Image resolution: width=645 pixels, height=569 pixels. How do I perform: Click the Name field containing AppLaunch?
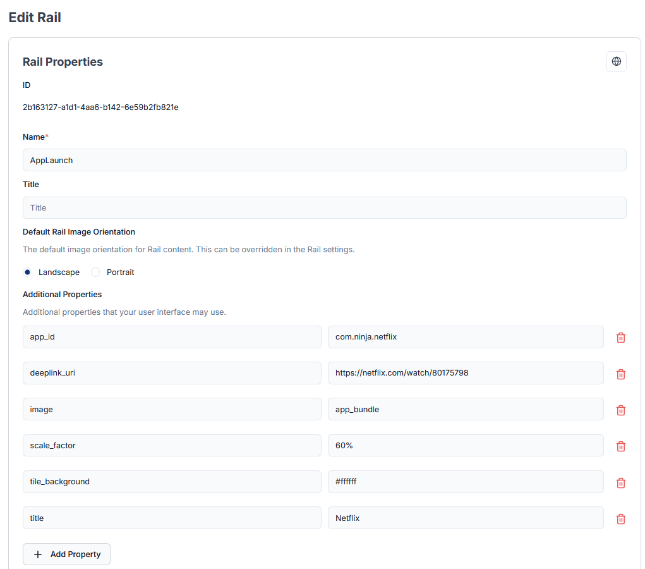click(324, 160)
